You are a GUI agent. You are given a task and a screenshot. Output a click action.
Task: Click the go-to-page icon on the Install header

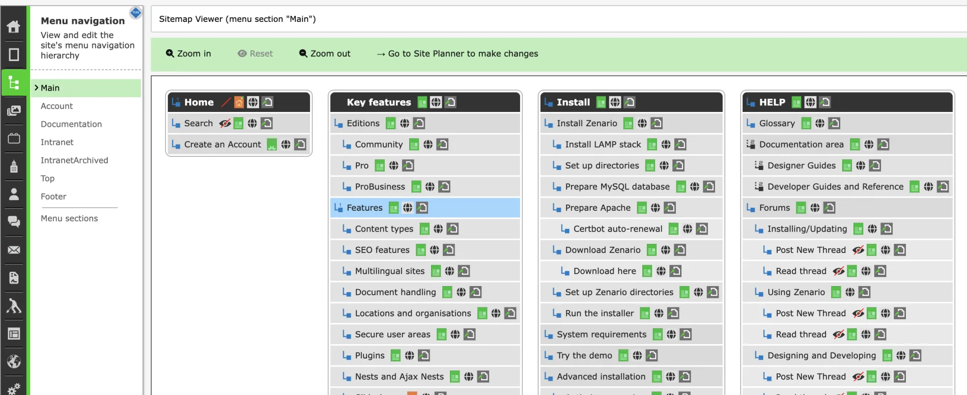[x=629, y=102]
